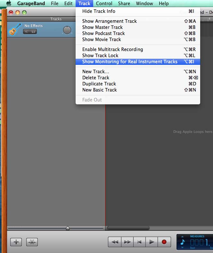Click the rewind button

click(115, 242)
